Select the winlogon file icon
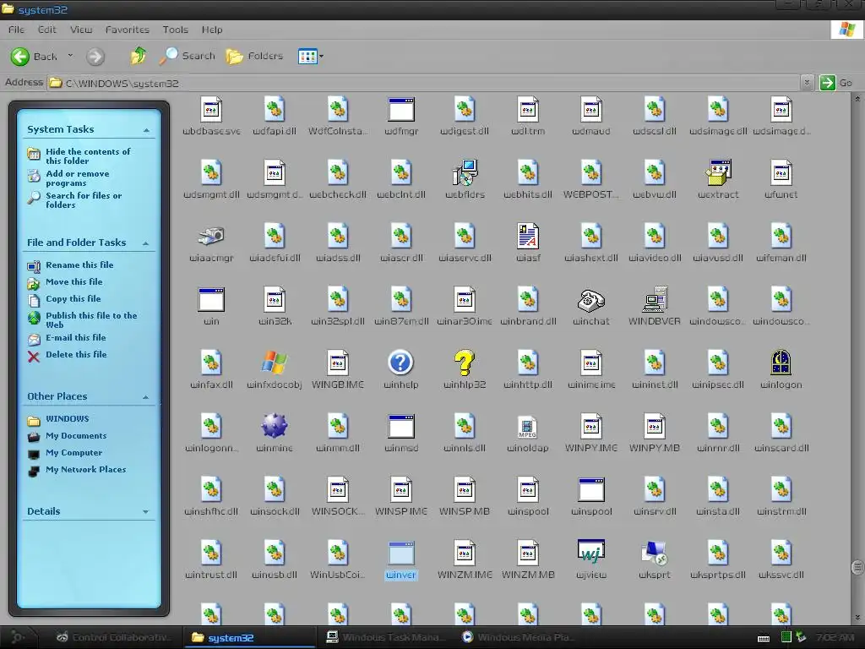The height and width of the screenshot is (649, 865). 781,363
